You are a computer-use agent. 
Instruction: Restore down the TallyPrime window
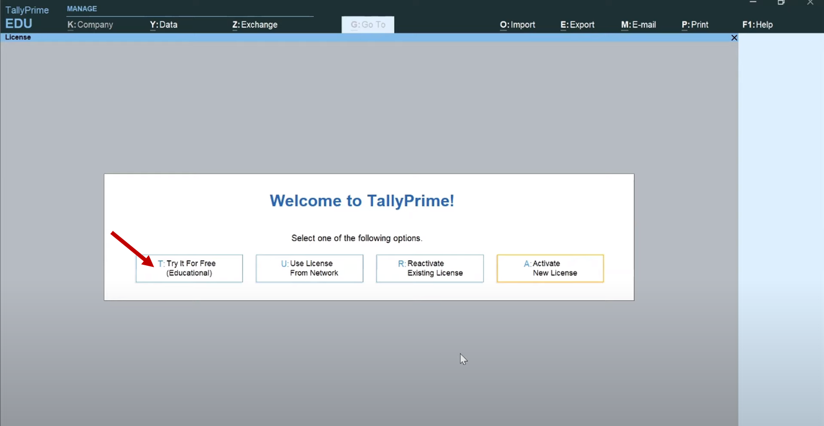[x=781, y=3]
